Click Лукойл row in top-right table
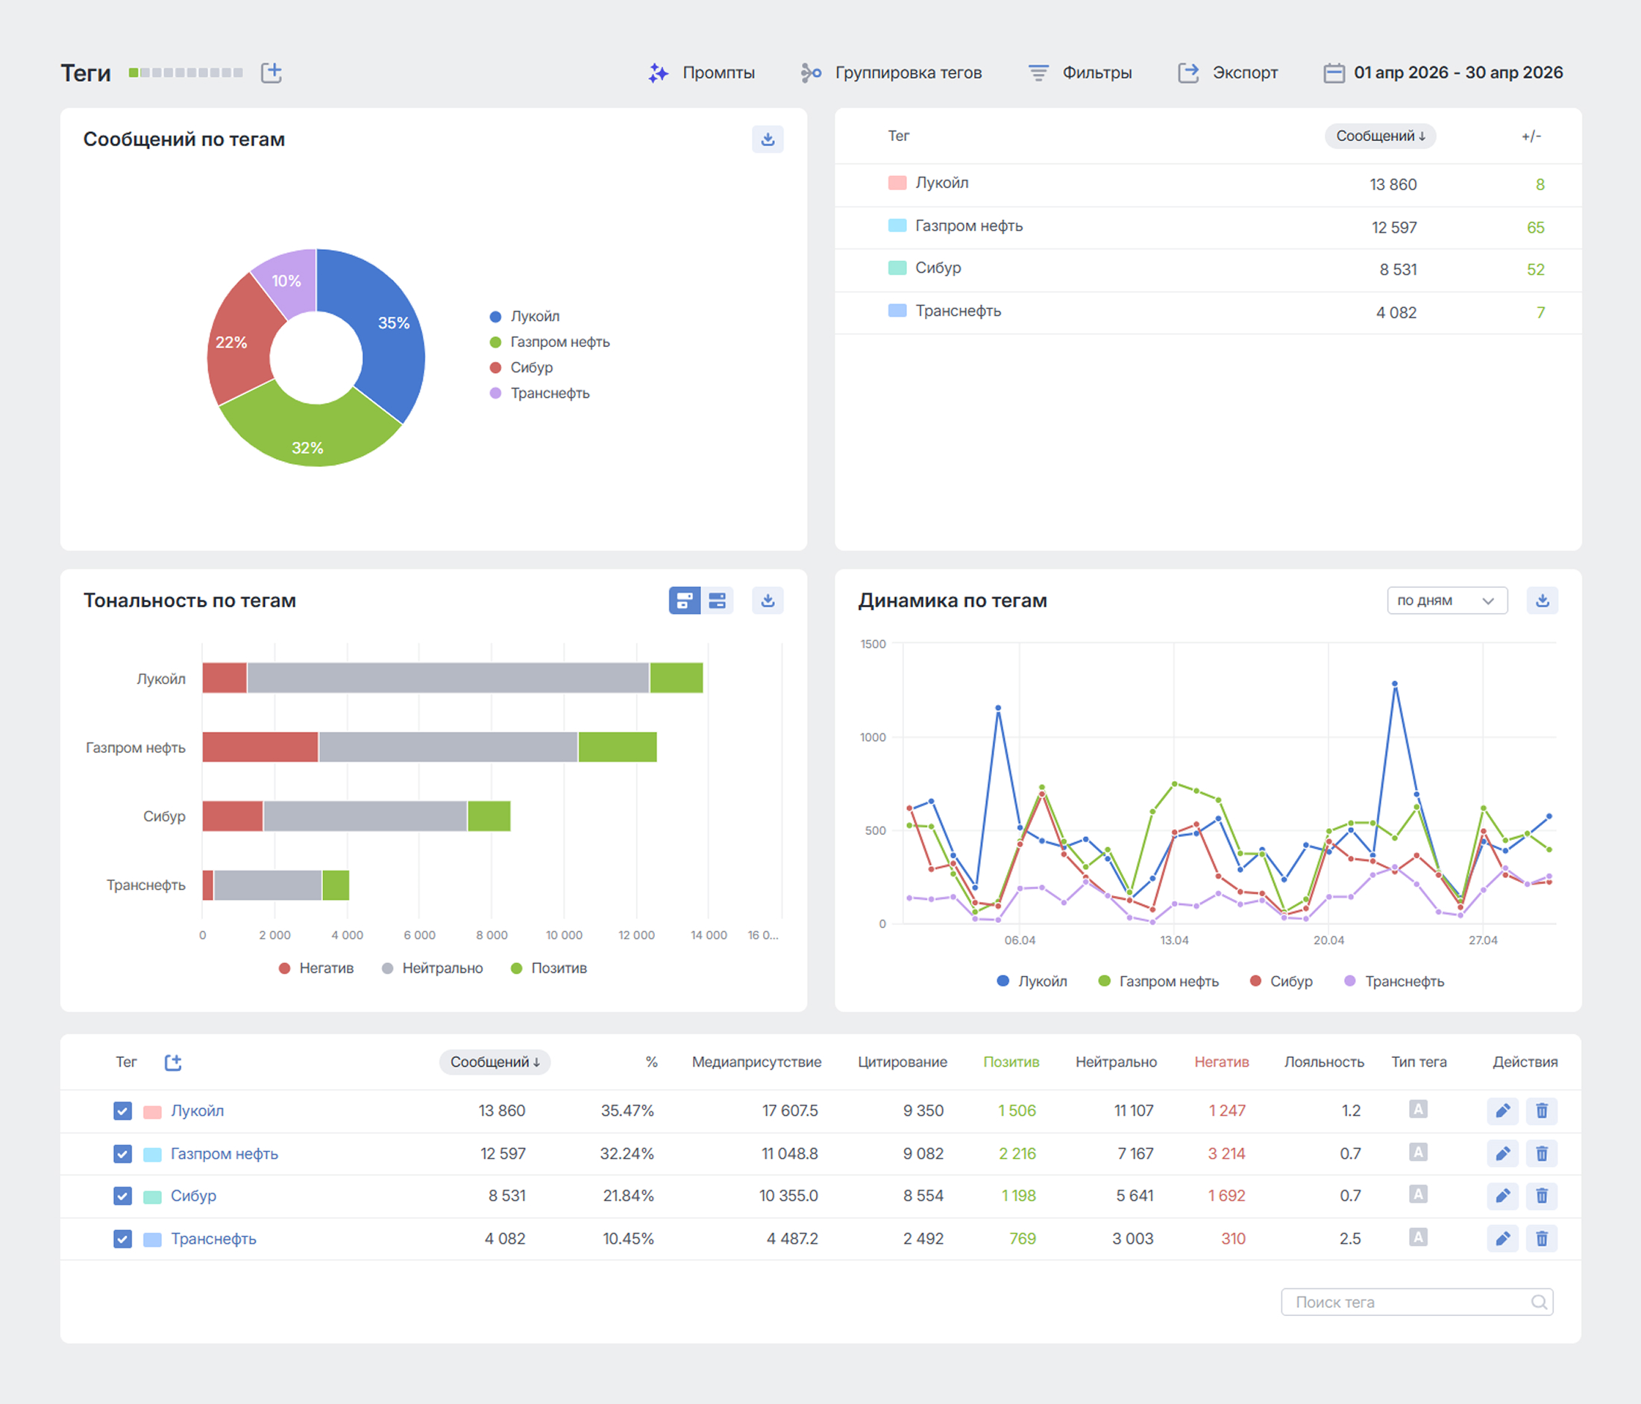 [x=1208, y=184]
